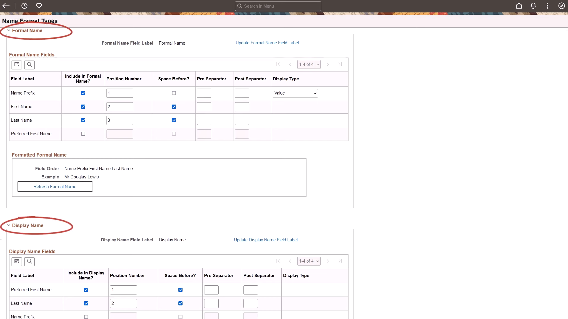Open the three-dot actions menu
This screenshot has height=319, width=568.
pos(547,6)
